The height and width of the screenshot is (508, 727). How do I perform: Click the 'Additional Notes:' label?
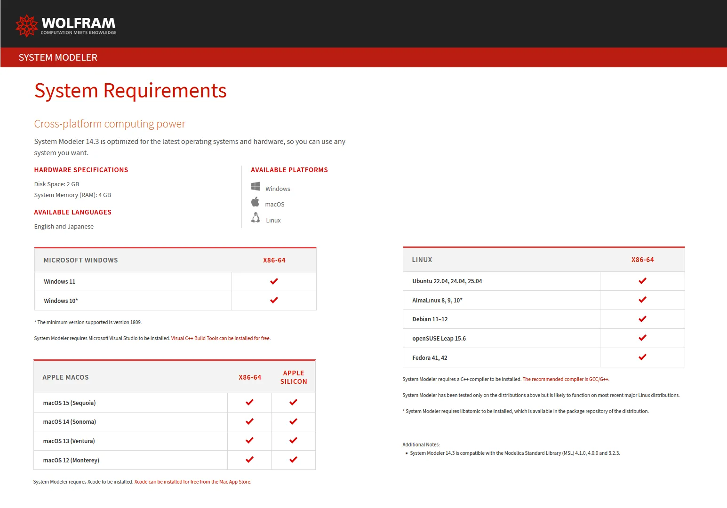(421, 444)
